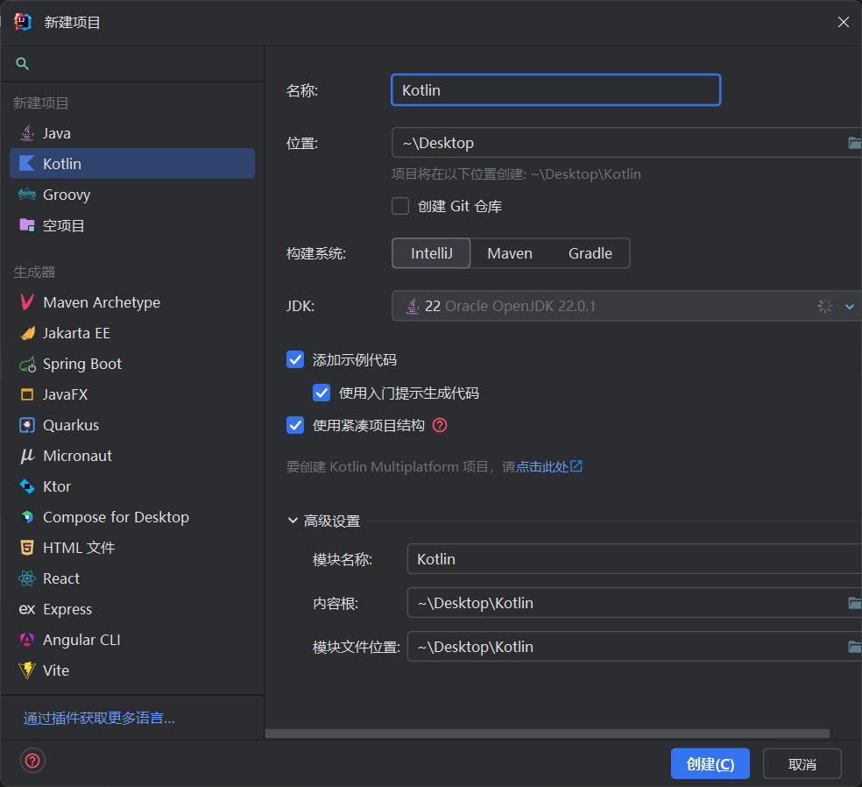Select IntelliJ as the build system
This screenshot has width=862, height=787.
[431, 253]
